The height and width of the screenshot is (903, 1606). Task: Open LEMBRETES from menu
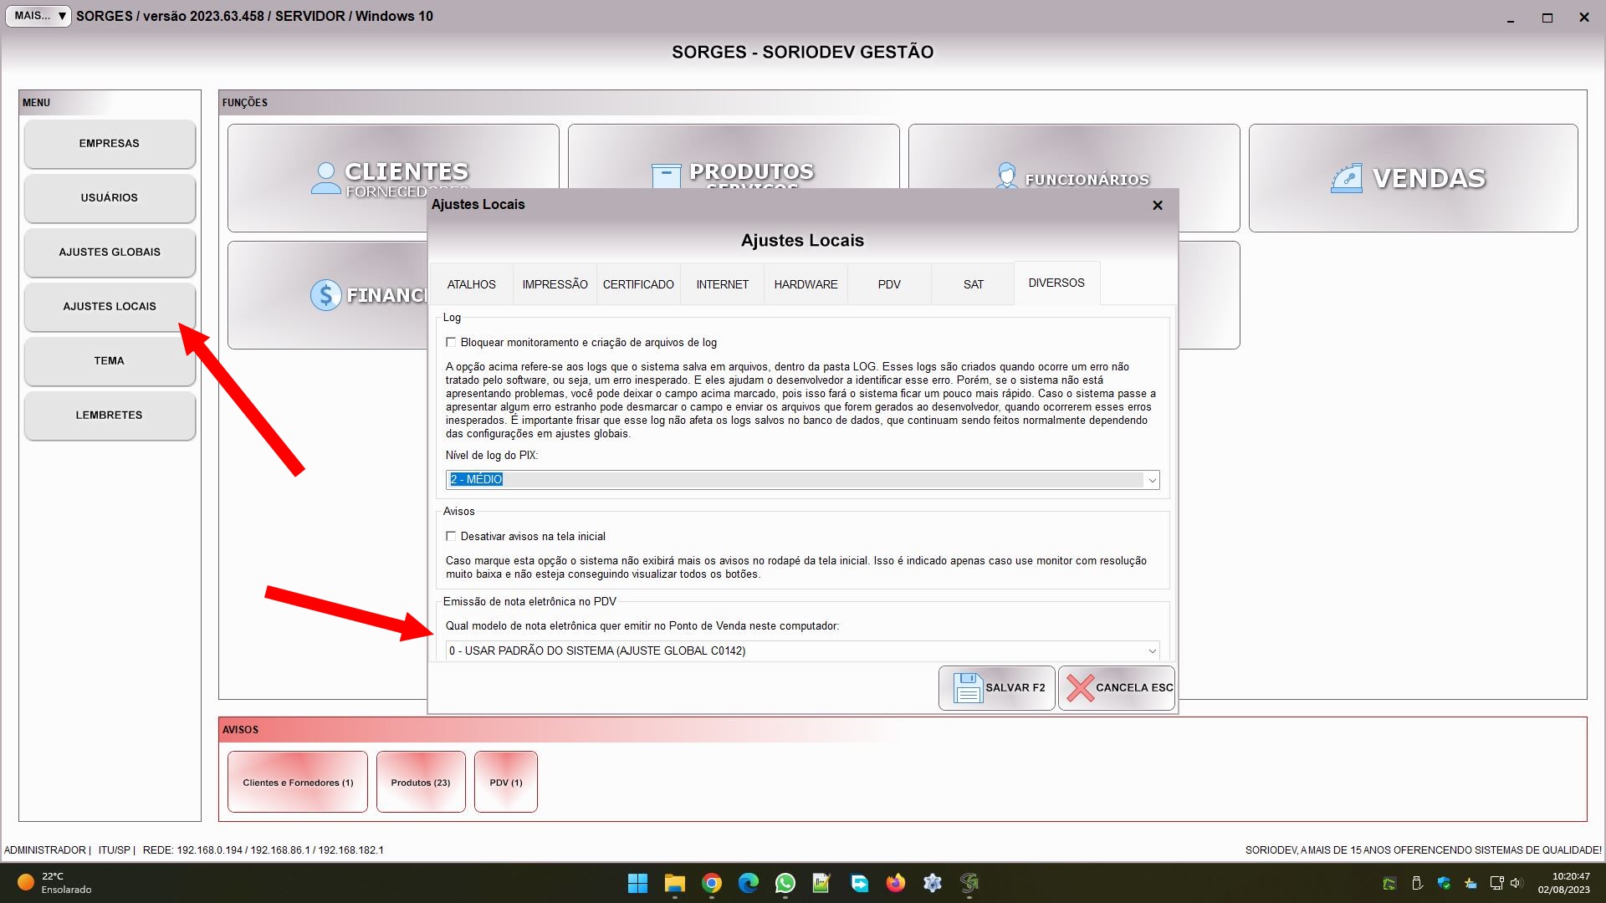[x=110, y=416]
